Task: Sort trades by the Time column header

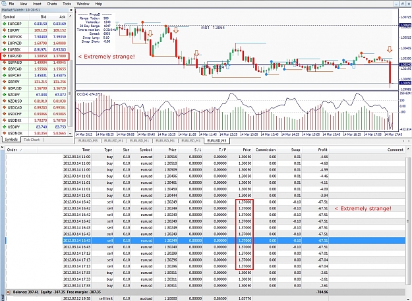Action: click(86, 150)
